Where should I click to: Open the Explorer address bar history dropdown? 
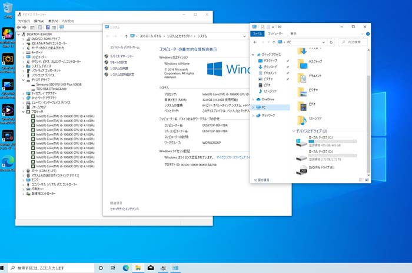[324, 42]
